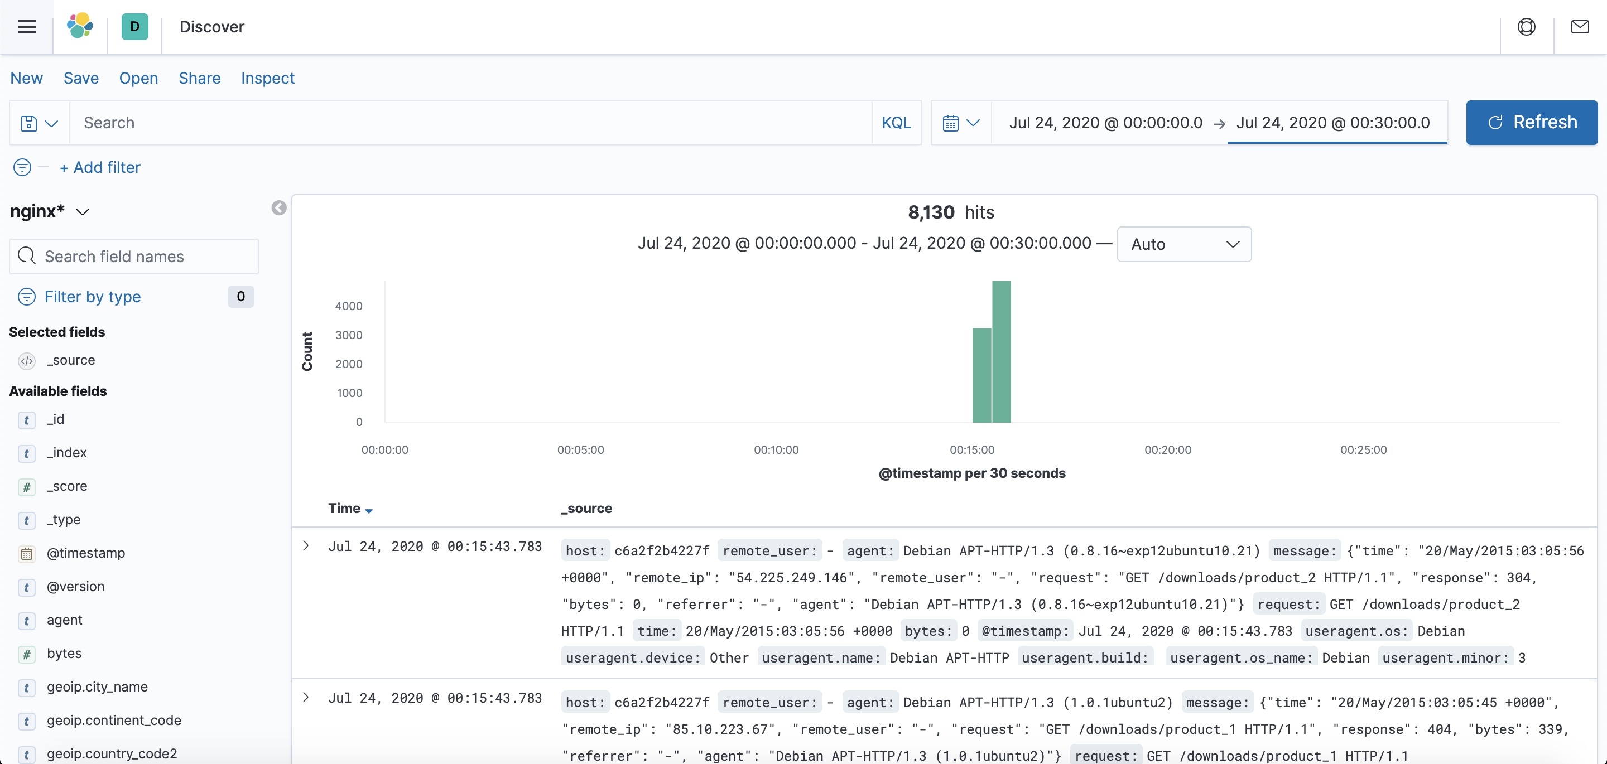Toggle the KQL query language switch

pos(896,123)
